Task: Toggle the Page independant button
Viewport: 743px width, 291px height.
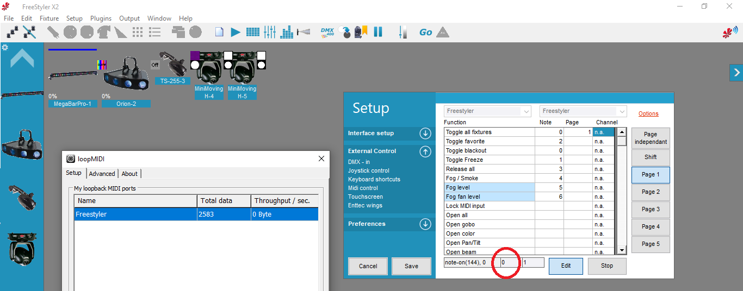Action: (x=651, y=138)
